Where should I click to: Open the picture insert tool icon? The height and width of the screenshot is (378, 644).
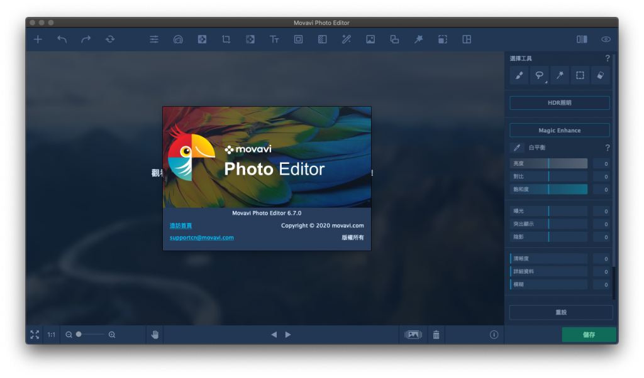pyautogui.click(x=370, y=40)
